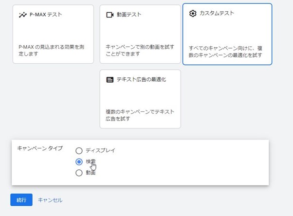Click the キャンペーンで別の動画を試す description text
The height and width of the screenshot is (216, 293).
coord(140,51)
